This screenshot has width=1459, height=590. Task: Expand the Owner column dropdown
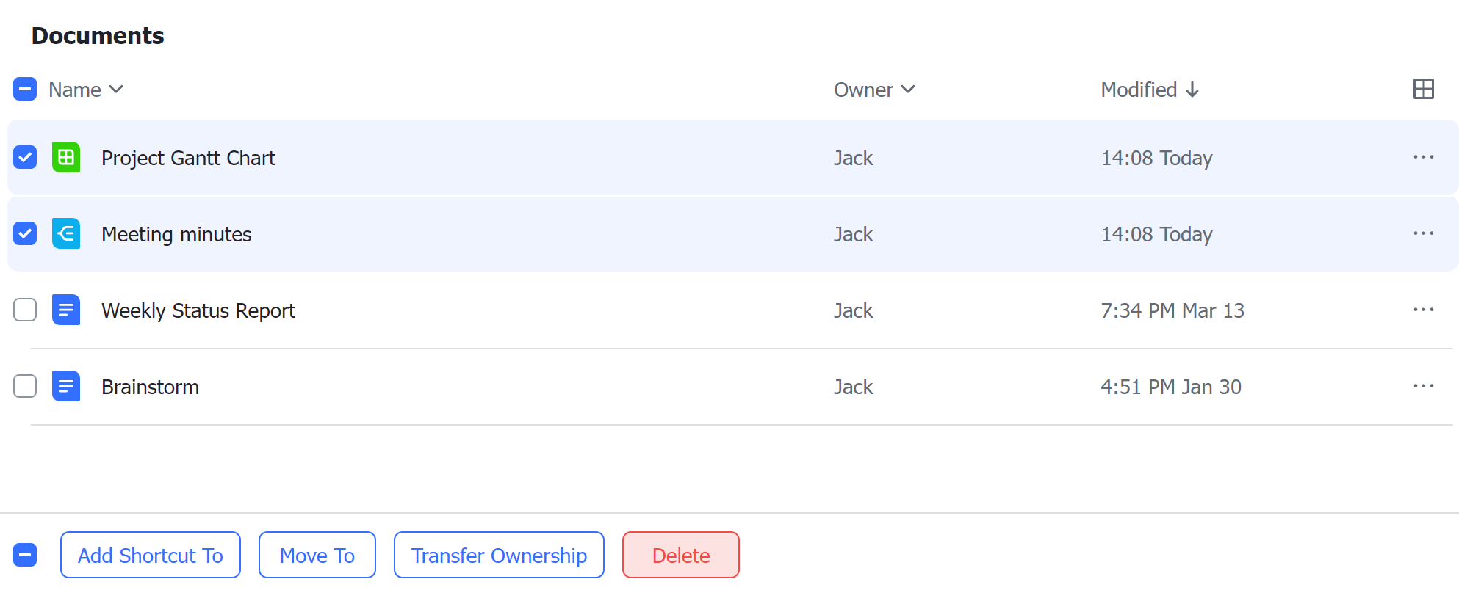pos(909,89)
